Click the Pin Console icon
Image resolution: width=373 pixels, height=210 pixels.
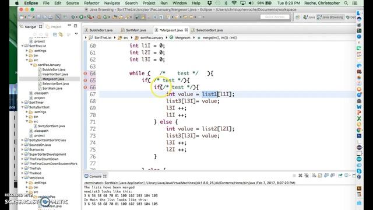click(x=340, y=176)
